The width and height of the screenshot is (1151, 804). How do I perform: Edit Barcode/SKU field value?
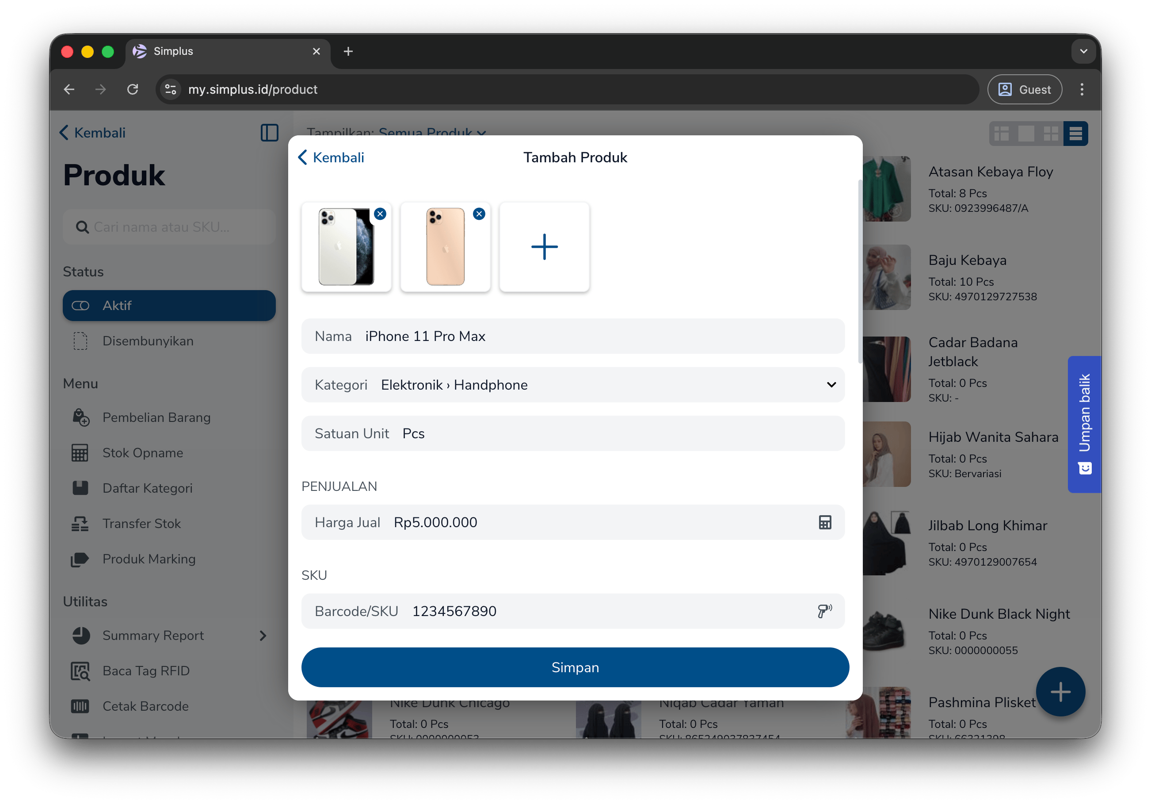coord(572,611)
